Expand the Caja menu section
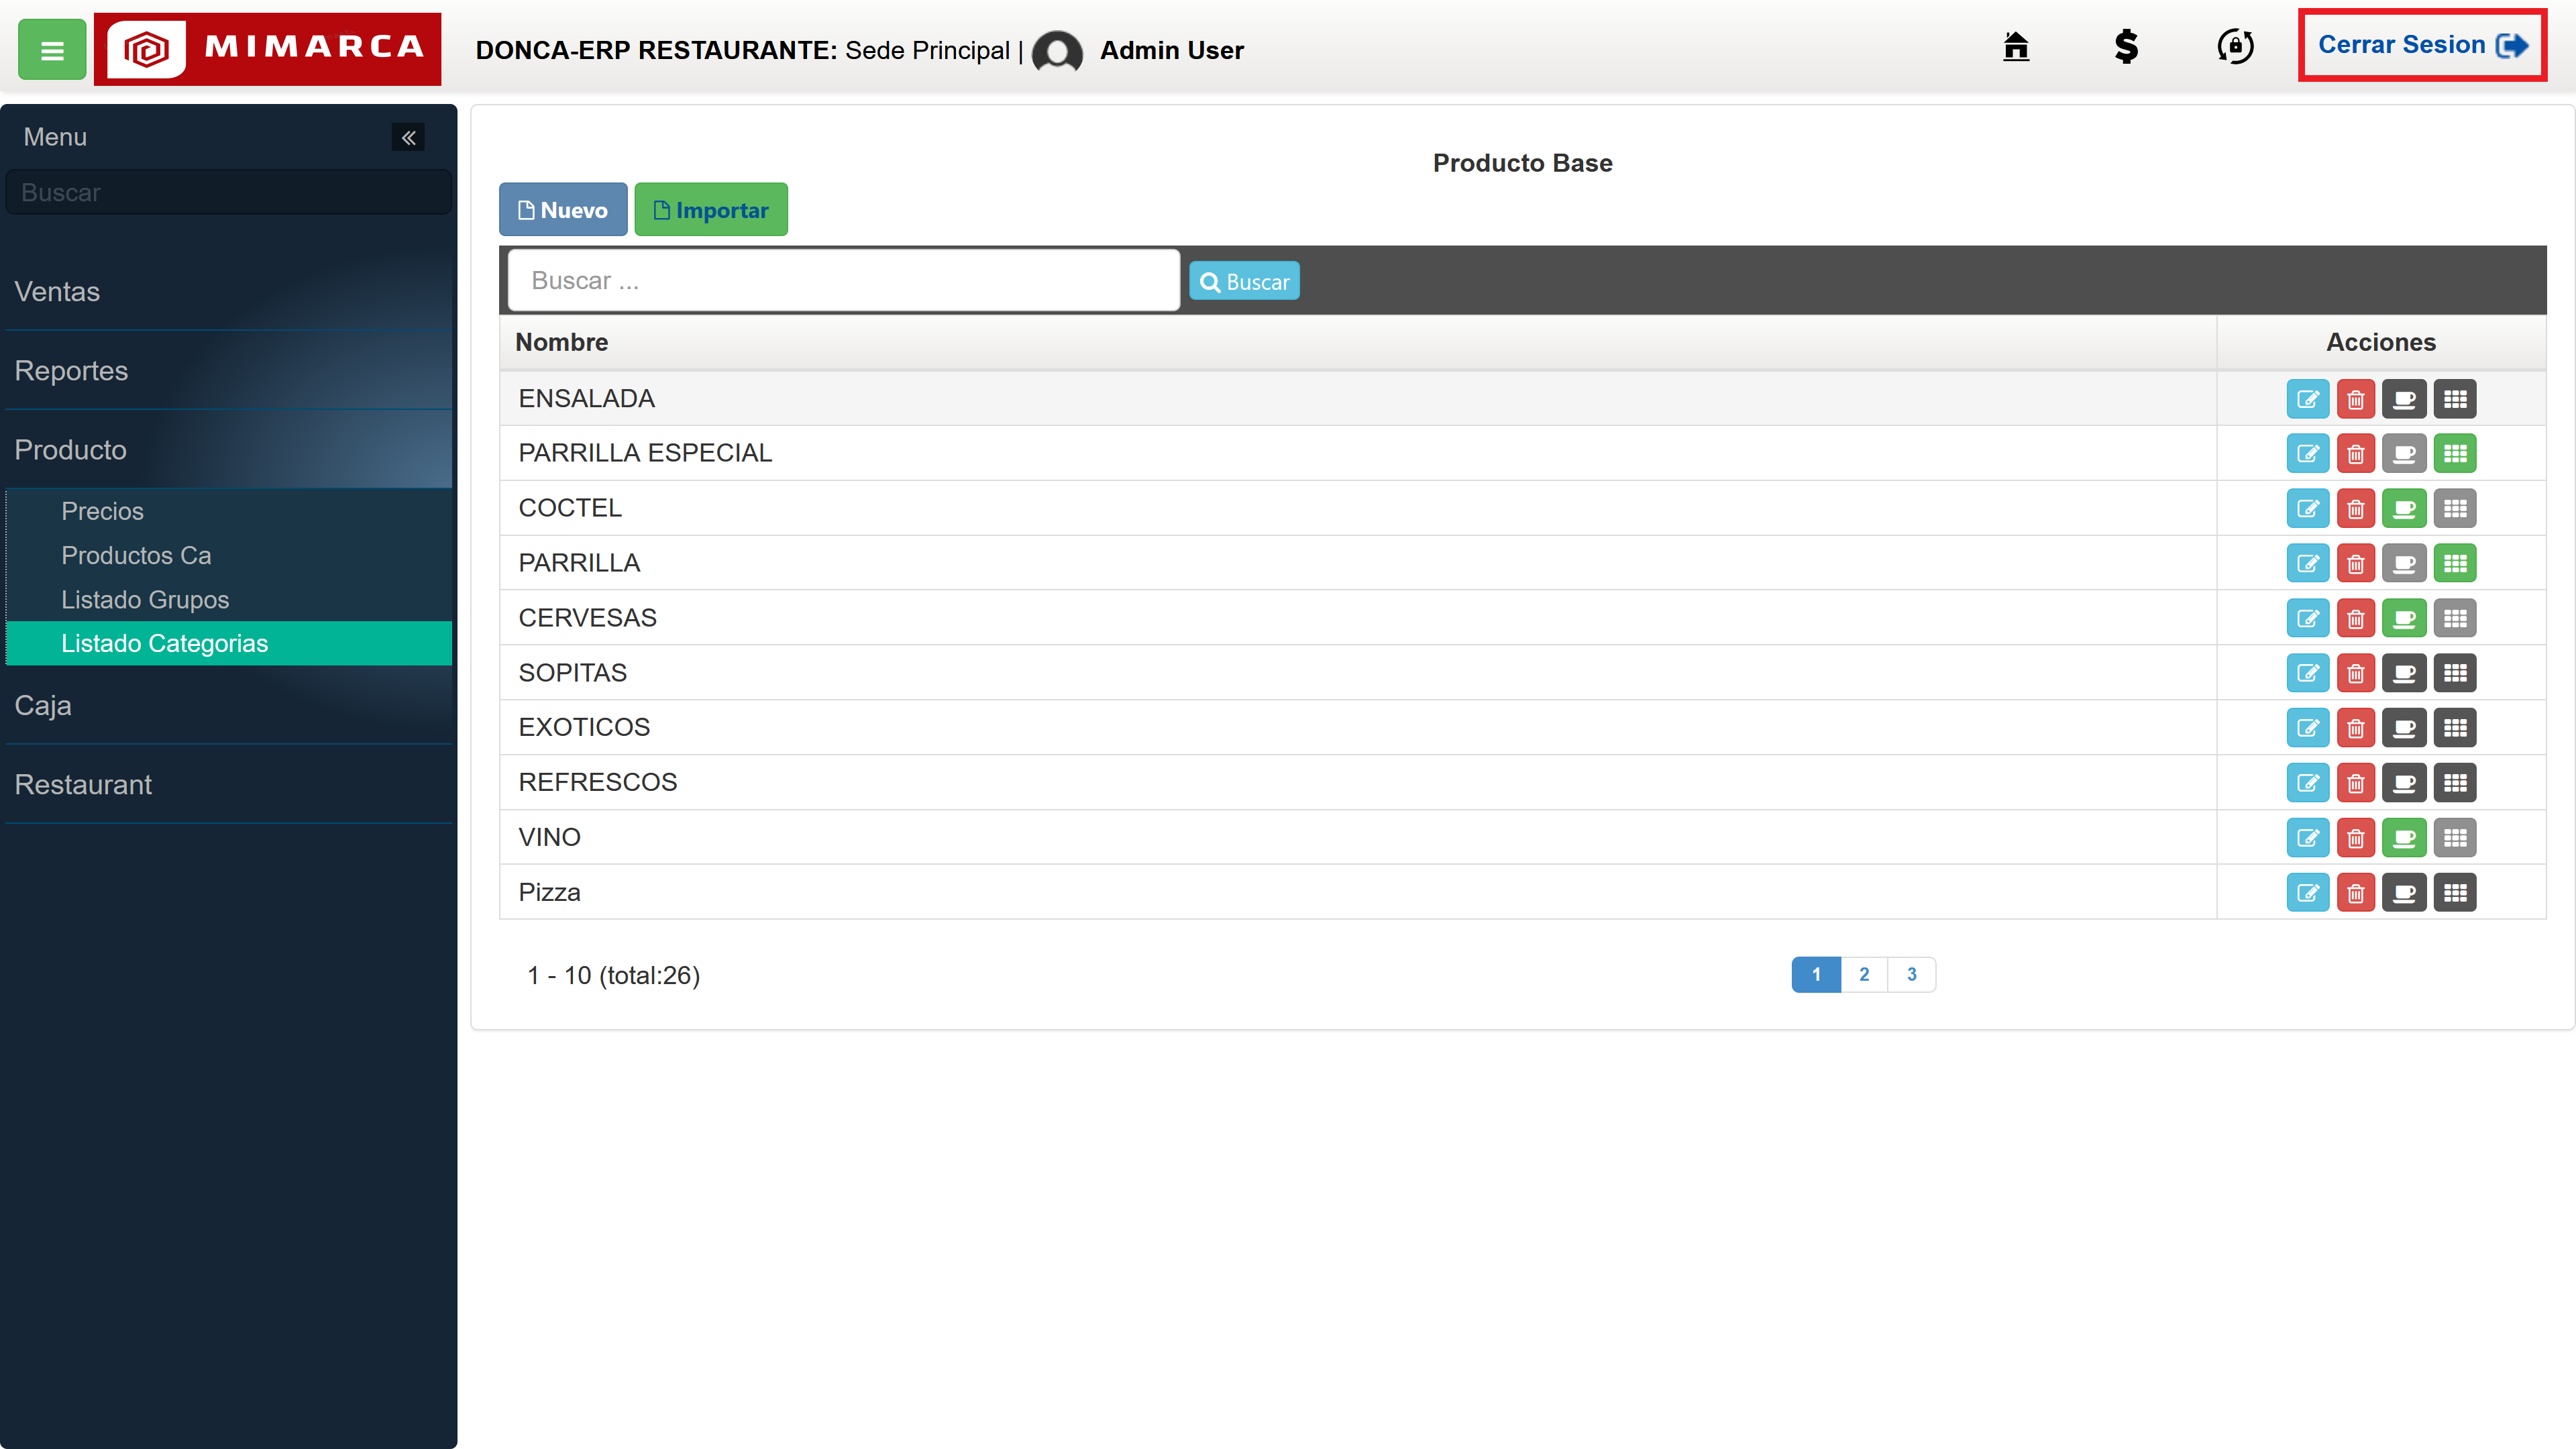The image size is (2576, 1449). (x=229, y=706)
